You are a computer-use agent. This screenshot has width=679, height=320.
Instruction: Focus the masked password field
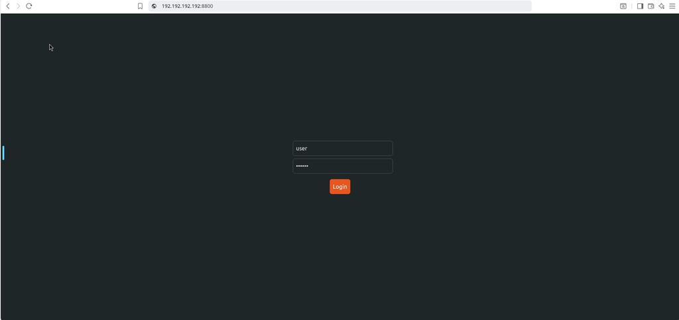(343, 166)
